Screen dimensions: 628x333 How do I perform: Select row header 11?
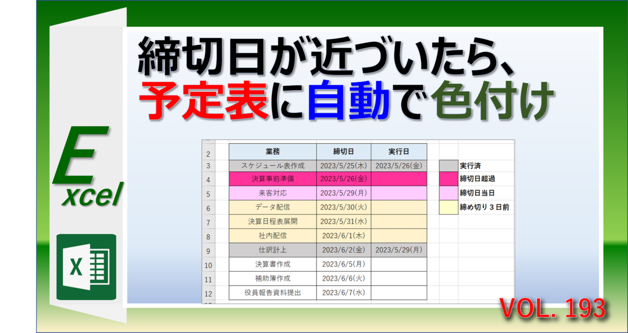pos(208,279)
